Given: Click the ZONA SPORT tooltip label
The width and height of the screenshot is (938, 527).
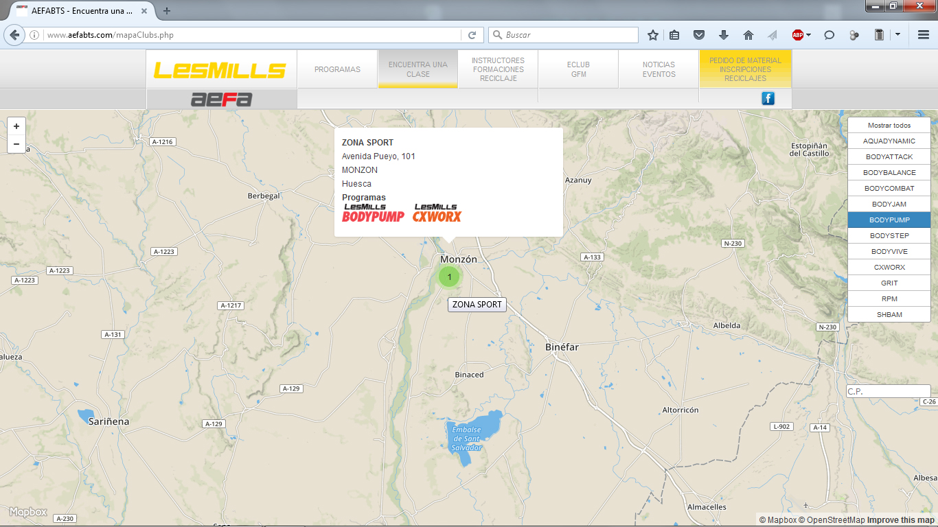Looking at the screenshot, I should click(x=477, y=305).
